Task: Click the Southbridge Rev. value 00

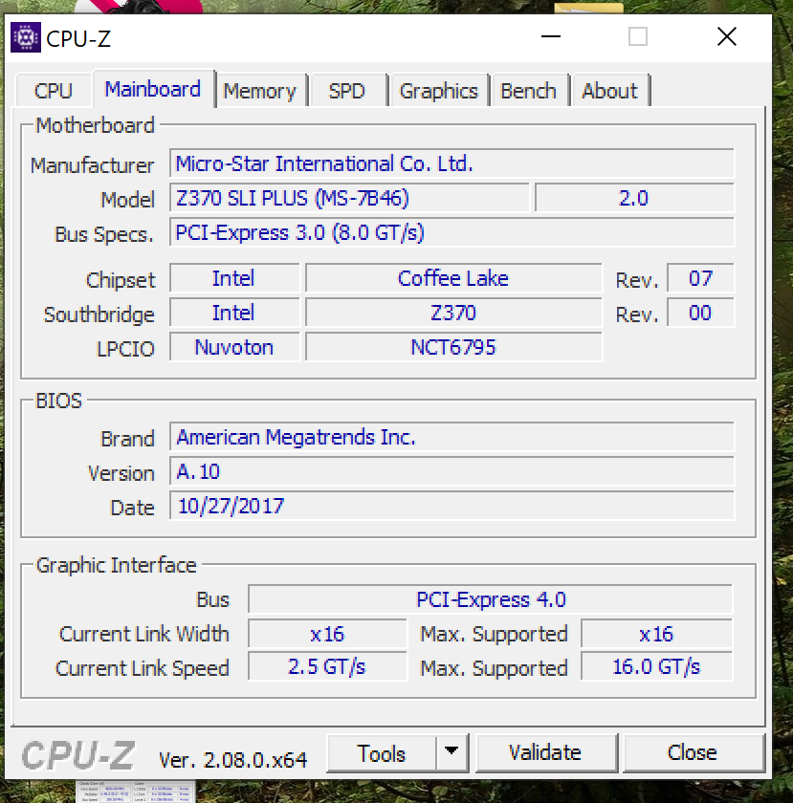Action: [700, 313]
